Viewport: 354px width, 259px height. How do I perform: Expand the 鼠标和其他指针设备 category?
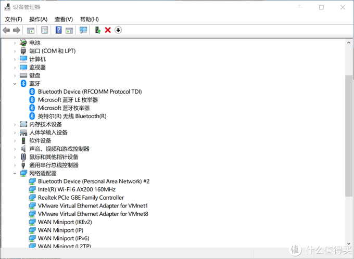15,157
